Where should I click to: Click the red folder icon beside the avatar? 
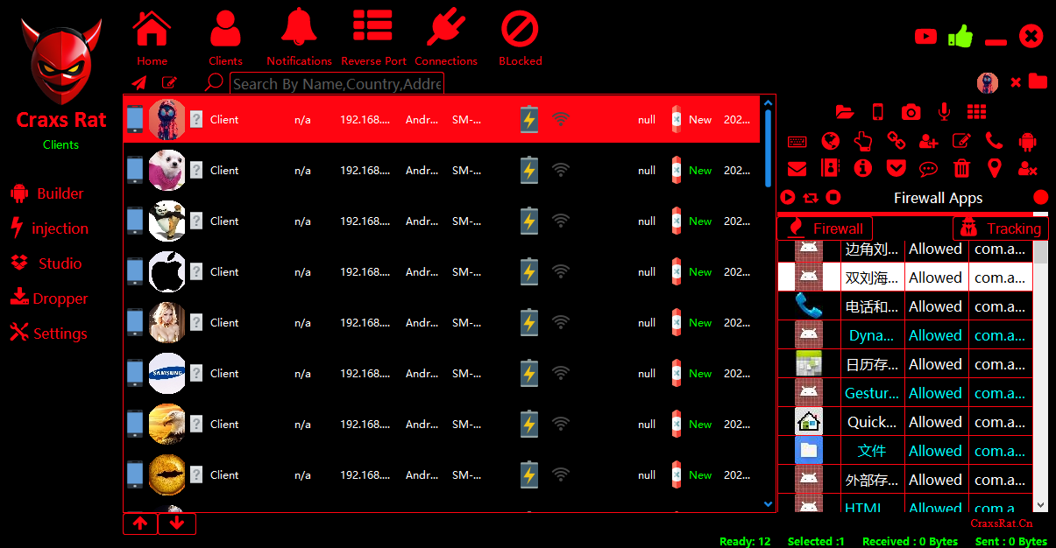click(1038, 81)
